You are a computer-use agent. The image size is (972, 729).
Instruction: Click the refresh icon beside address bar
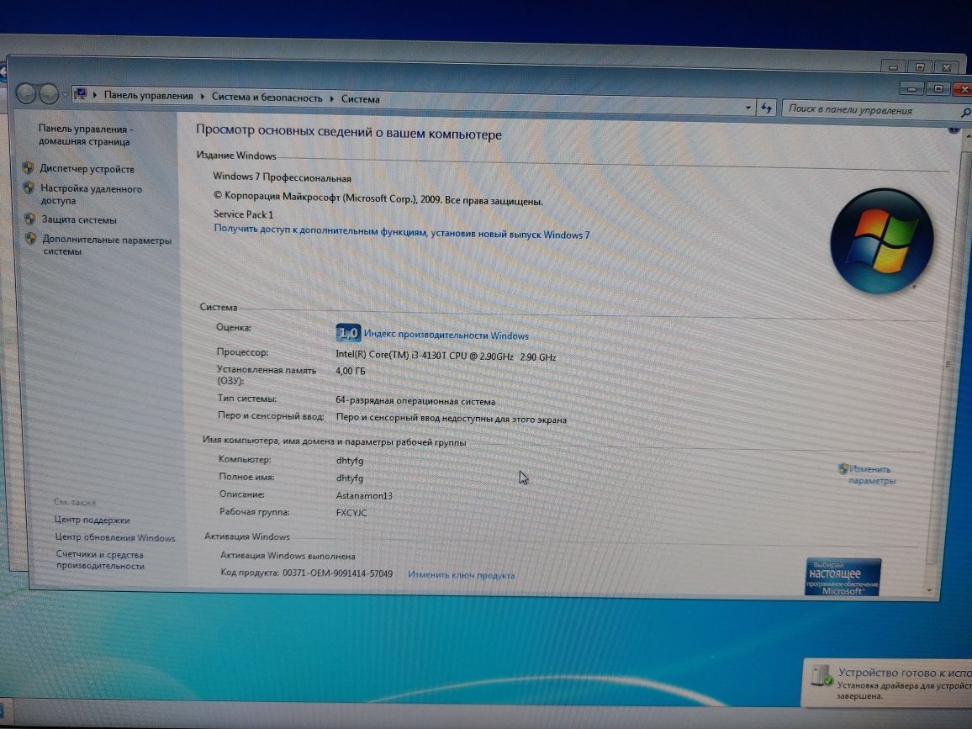click(767, 108)
